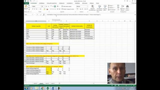Switch to the DUOMENYS ribbon tab
The width and height of the screenshot is (160, 90).
70,3
